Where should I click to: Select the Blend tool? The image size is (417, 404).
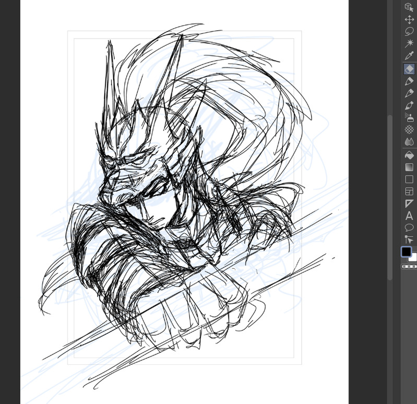pyautogui.click(x=409, y=141)
